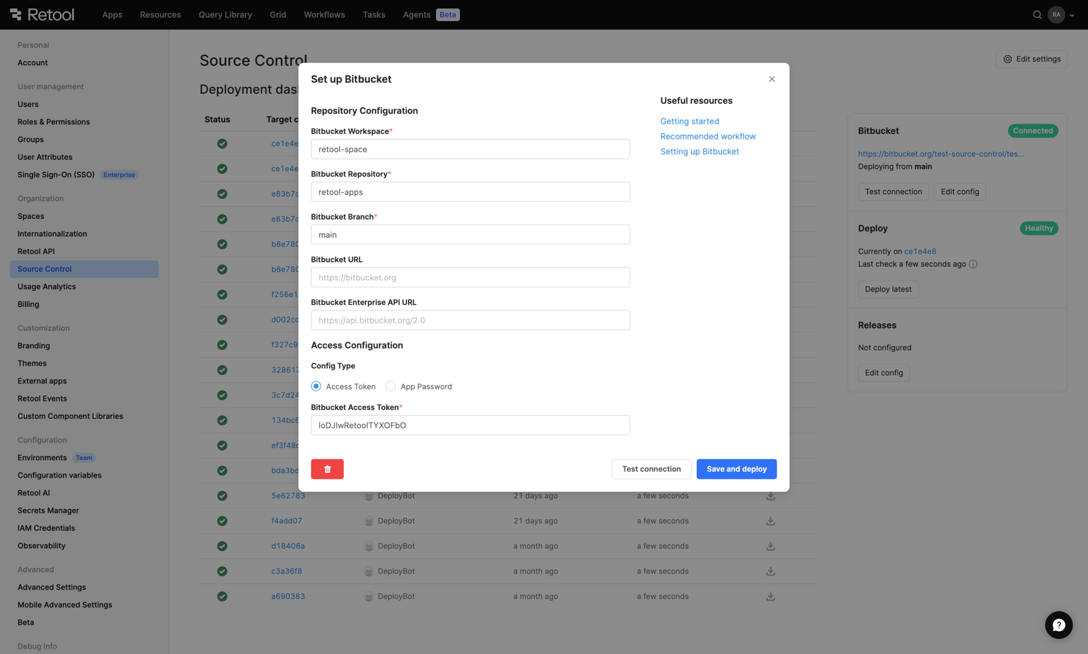Click Edit config in Bitbucket panel

(x=960, y=192)
